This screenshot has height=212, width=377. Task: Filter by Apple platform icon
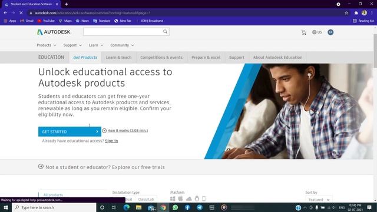pos(181,198)
